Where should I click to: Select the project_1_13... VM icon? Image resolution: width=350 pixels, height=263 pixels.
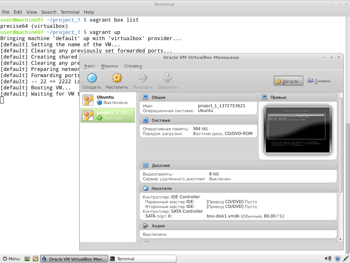[x=88, y=115]
